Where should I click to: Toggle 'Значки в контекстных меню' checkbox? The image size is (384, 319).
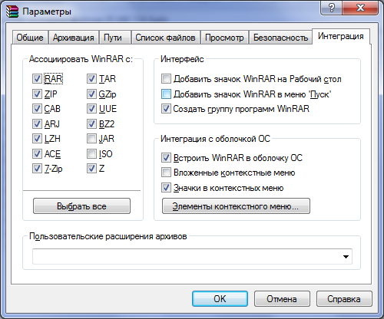point(166,188)
